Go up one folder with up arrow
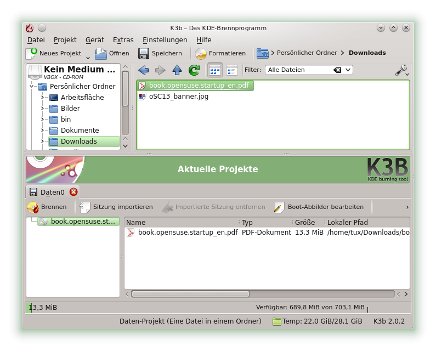The width and height of the screenshot is (436, 351). [x=177, y=70]
